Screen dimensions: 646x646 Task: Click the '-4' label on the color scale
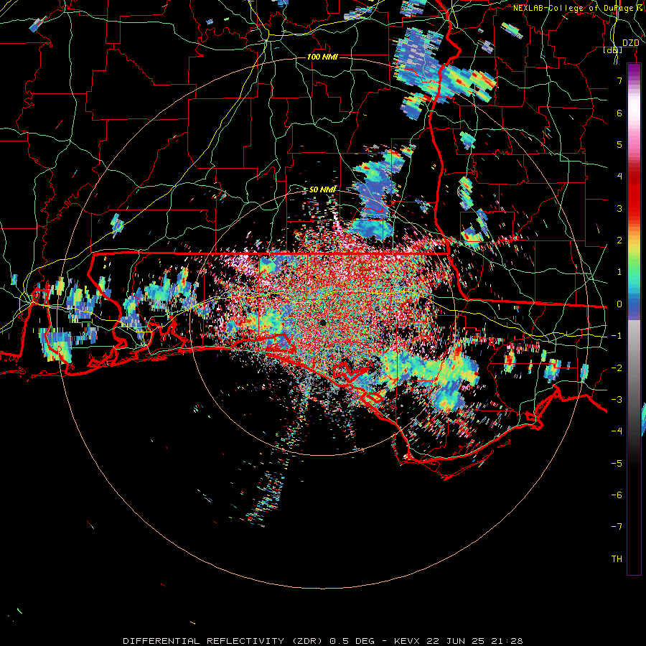pos(617,431)
